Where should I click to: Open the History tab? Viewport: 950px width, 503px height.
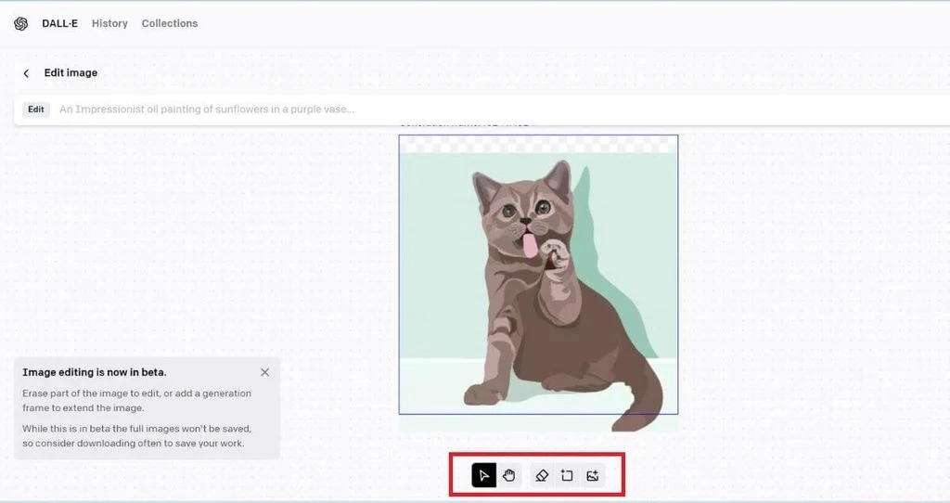(x=109, y=23)
